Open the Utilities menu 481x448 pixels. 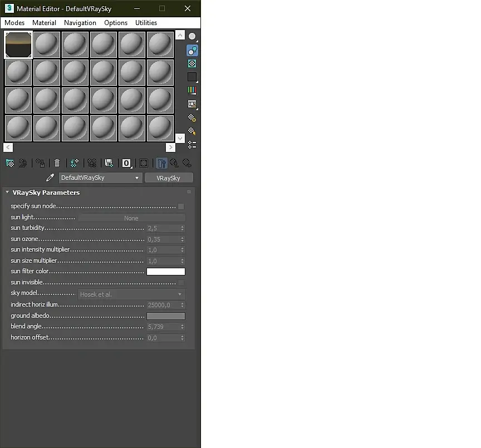[x=146, y=23]
